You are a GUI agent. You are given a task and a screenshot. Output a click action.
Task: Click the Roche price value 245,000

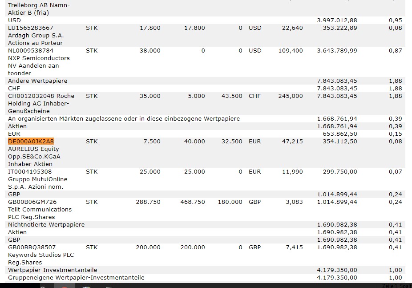(292, 96)
